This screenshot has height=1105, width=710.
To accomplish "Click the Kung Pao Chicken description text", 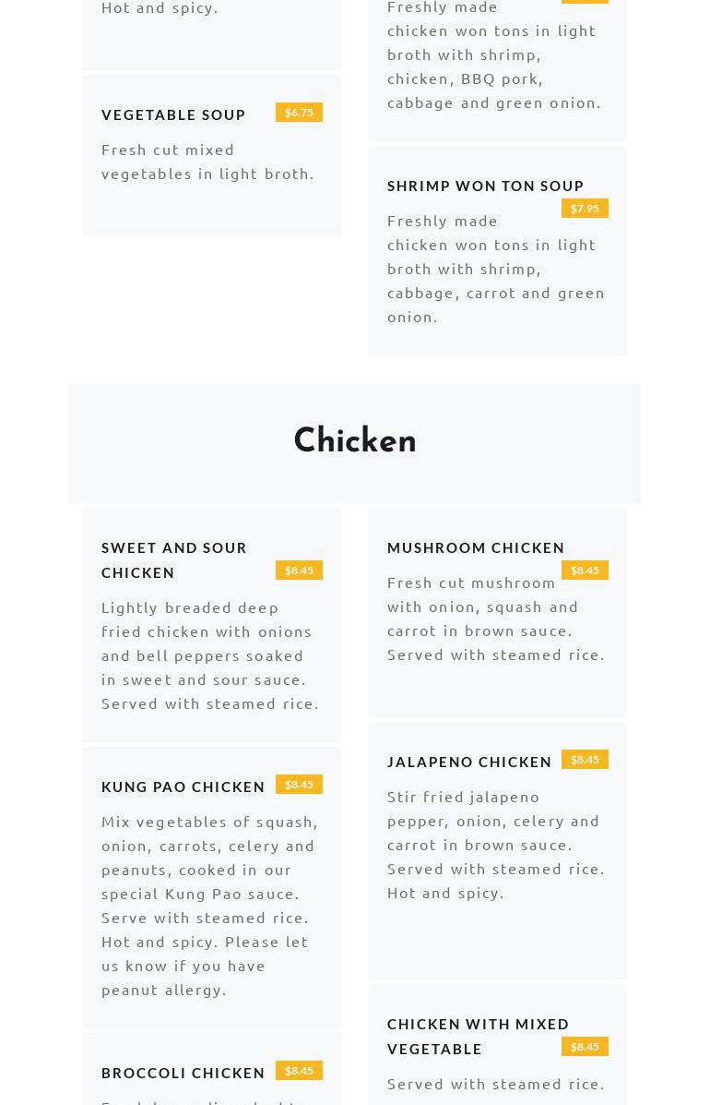I will tap(209, 905).
